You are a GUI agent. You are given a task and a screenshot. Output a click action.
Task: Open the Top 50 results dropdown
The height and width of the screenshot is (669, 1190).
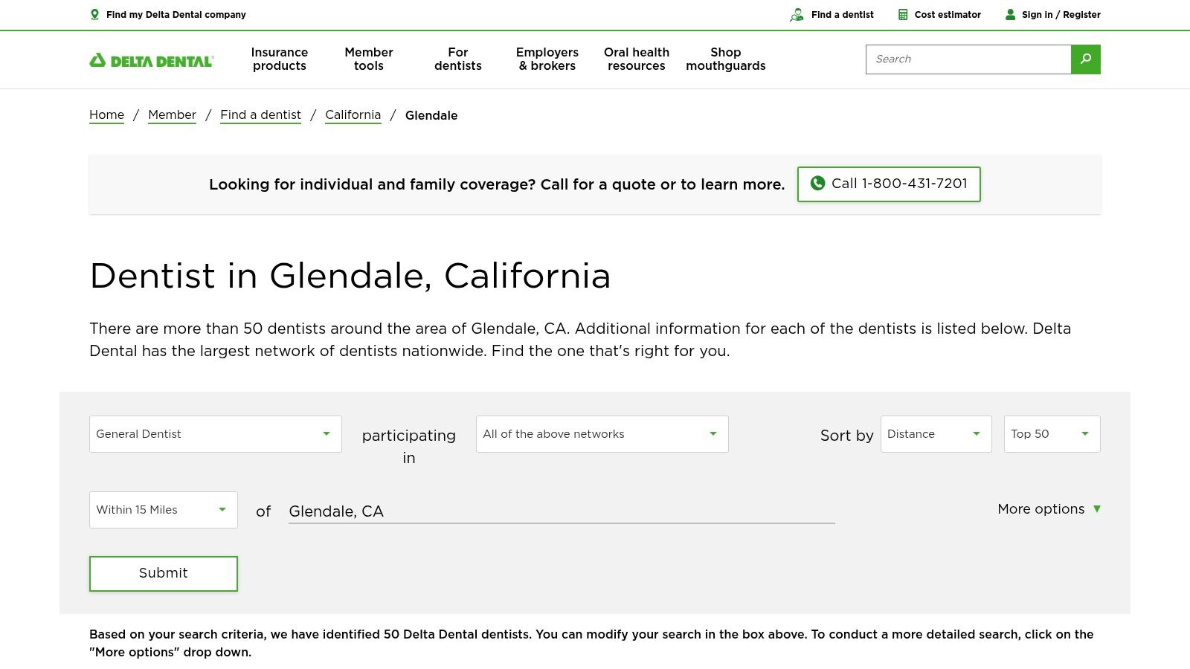click(x=1051, y=433)
